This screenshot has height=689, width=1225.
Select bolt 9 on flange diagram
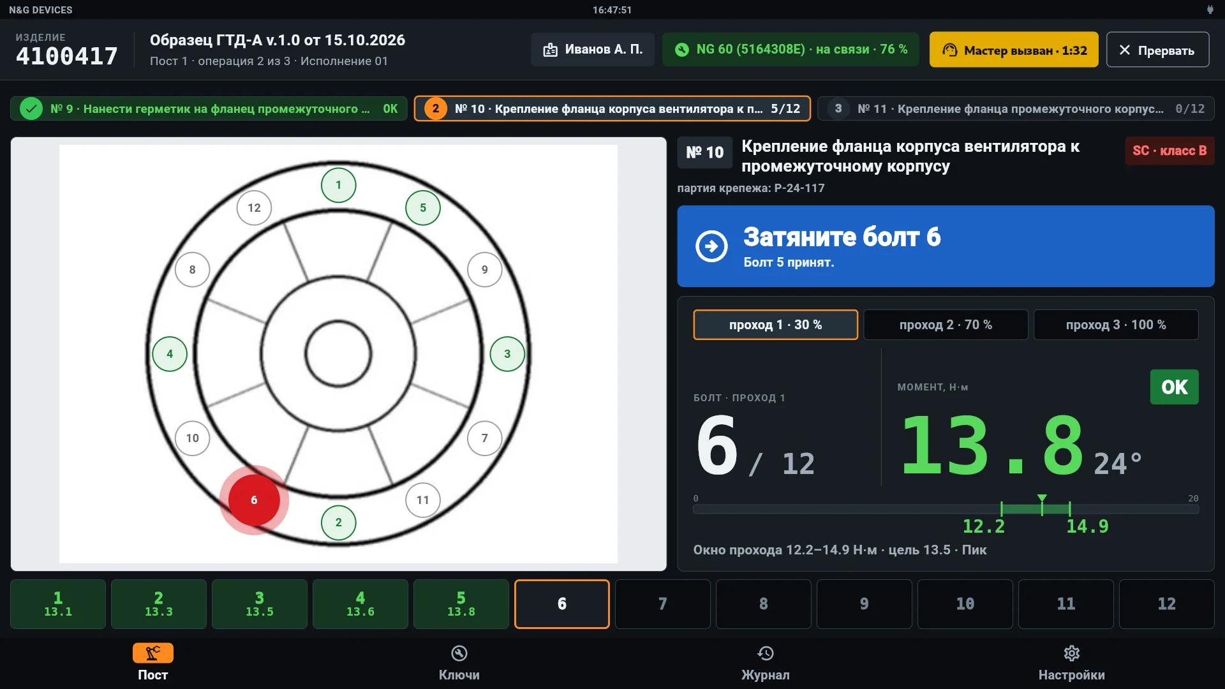(484, 270)
